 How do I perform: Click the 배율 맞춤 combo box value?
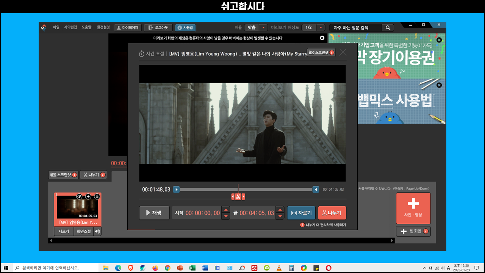pos(252,28)
